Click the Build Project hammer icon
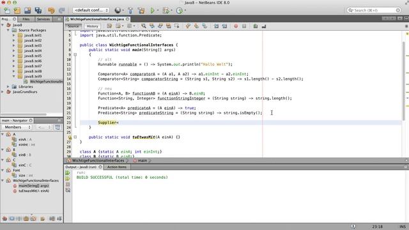Screen dimensions: 409x230 pos(130,10)
